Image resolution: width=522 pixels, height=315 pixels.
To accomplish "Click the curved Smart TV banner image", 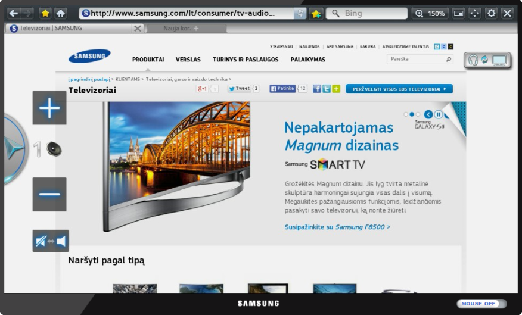I will [x=176, y=166].
